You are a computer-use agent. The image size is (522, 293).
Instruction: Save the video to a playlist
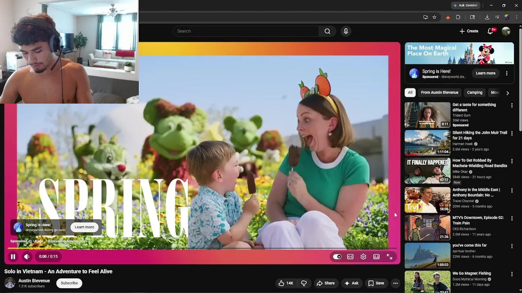click(376, 283)
